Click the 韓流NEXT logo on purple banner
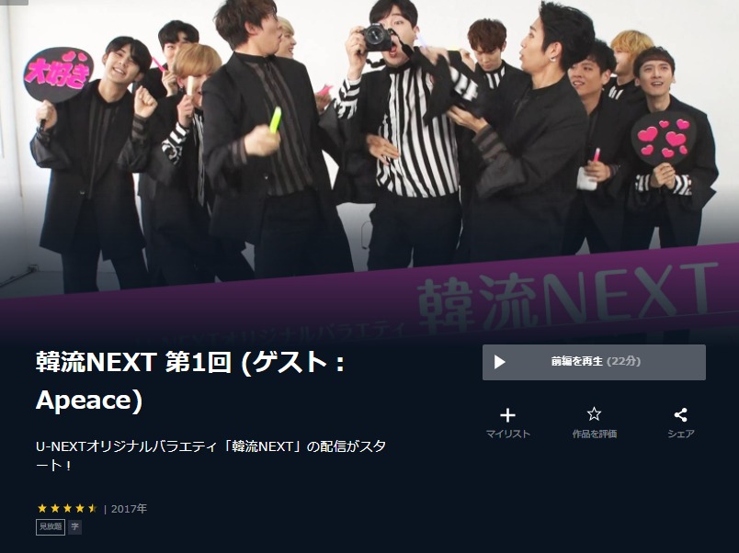The width and height of the screenshot is (739, 553). (565, 297)
